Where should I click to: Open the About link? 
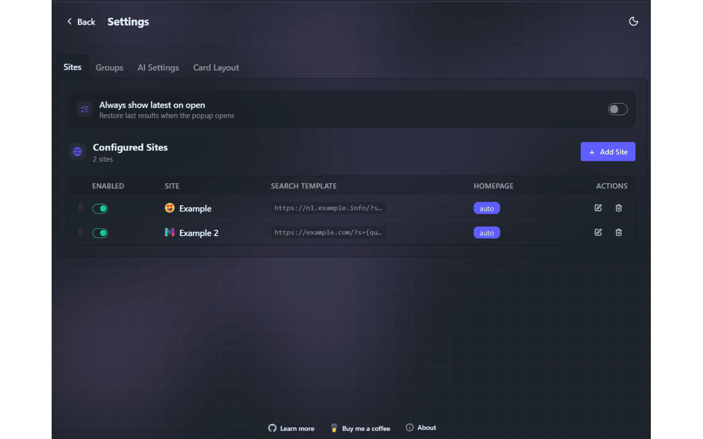(x=421, y=427)
